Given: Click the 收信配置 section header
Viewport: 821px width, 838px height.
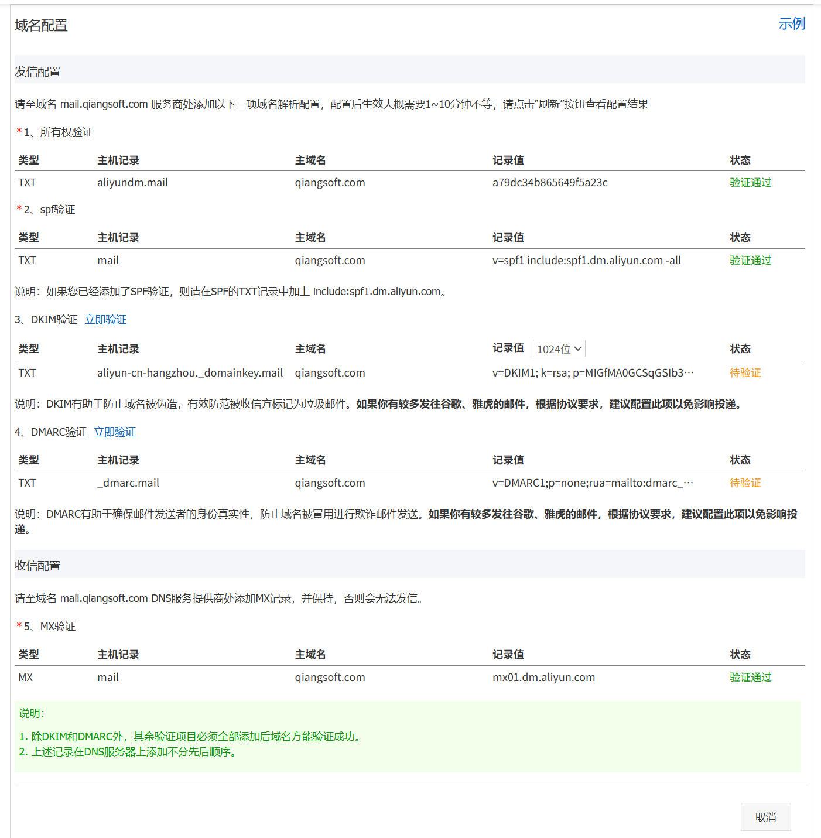Looking at the screenshot, I should pyautogui.click(x=38, y=566).
